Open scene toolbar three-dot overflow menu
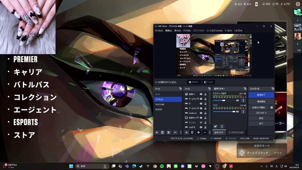Image resolution: width=302 pixels, height=170 pixels. 181,132
